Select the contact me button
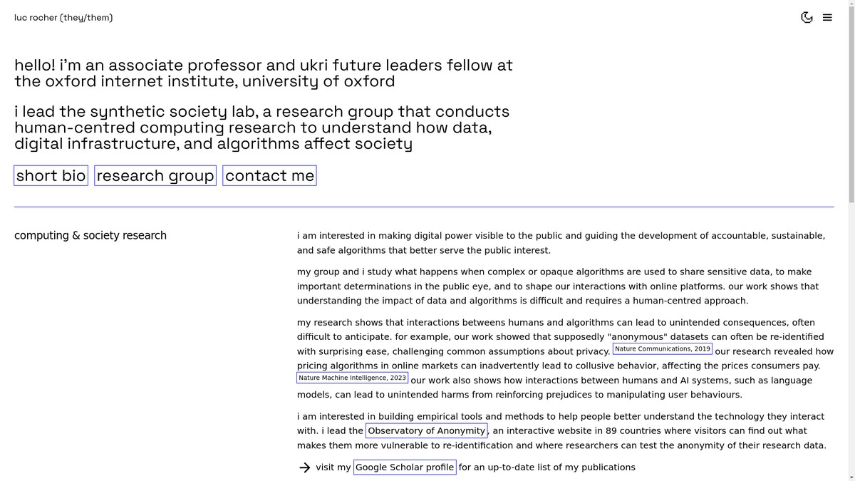855x481 pixels. [x=269, y=175]
